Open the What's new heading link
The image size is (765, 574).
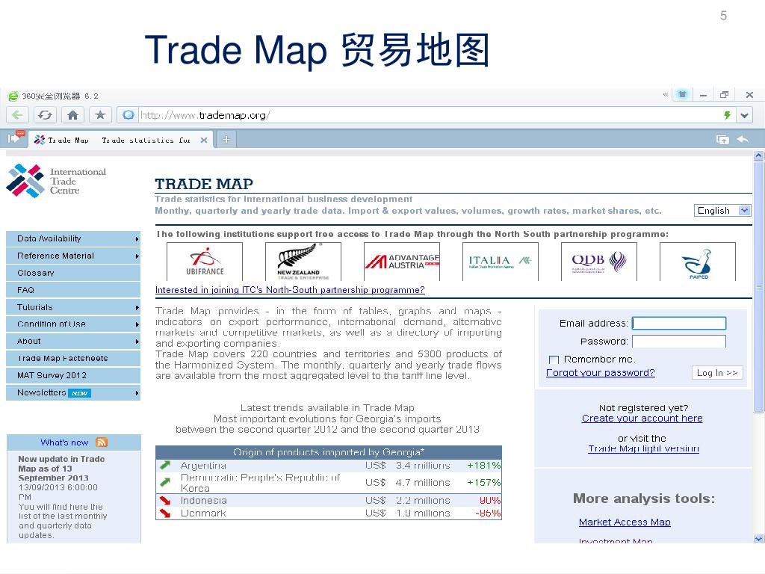(64, 442)
